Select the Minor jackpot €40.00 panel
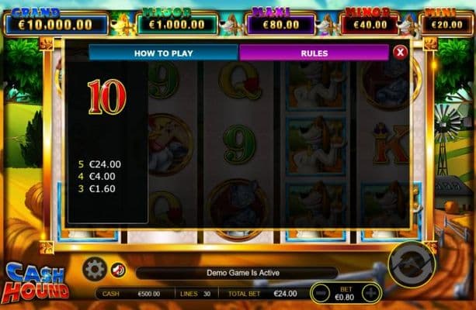Viewport: 476px width, 310px height. (x=370, y=24)
